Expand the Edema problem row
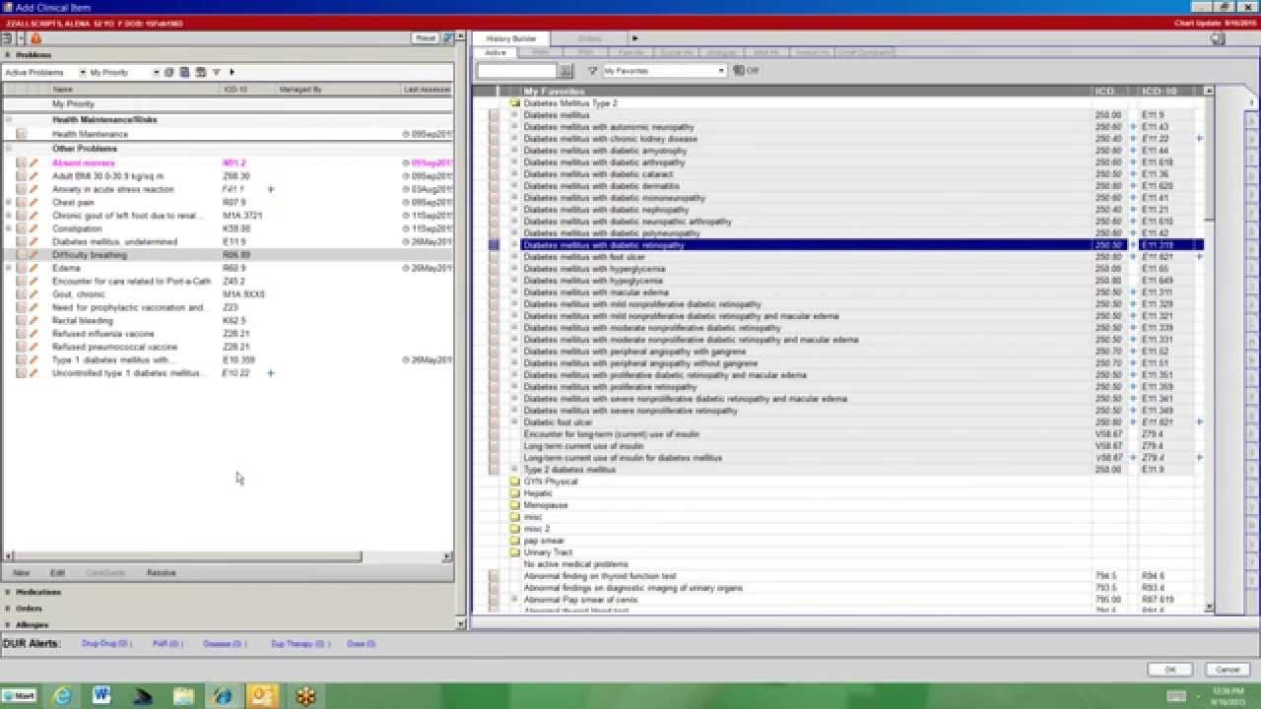The height and width of the screenshot is (709, 1261). 8,268
